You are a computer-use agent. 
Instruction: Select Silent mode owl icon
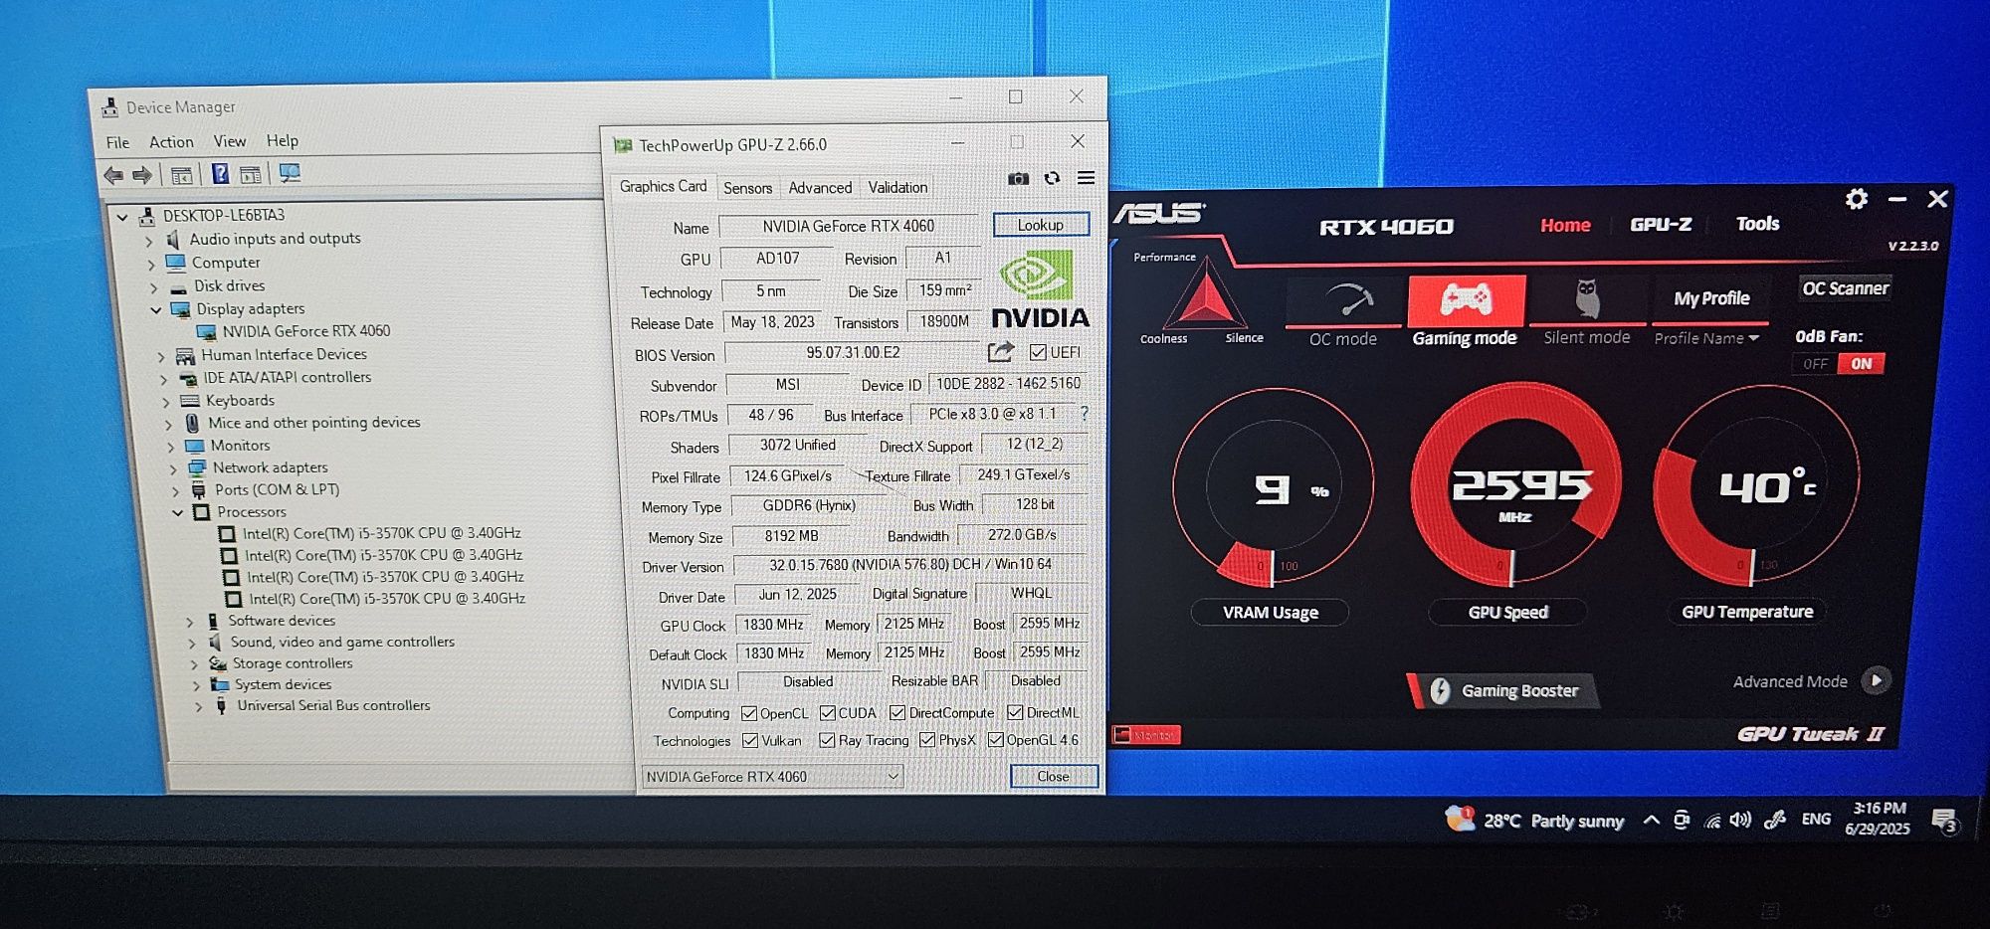coord(1587,299)
